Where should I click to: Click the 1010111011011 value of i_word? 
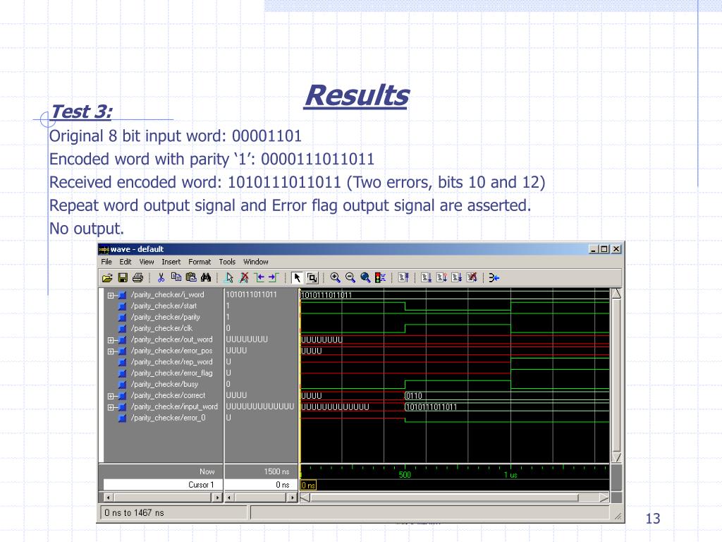(x=252, y=294)
